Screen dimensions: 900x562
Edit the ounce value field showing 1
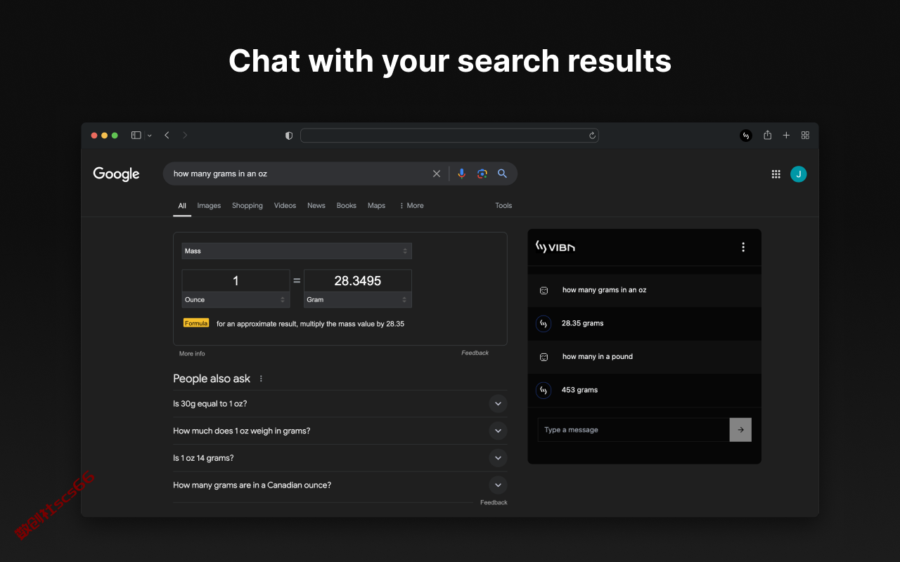coord(236,281)
